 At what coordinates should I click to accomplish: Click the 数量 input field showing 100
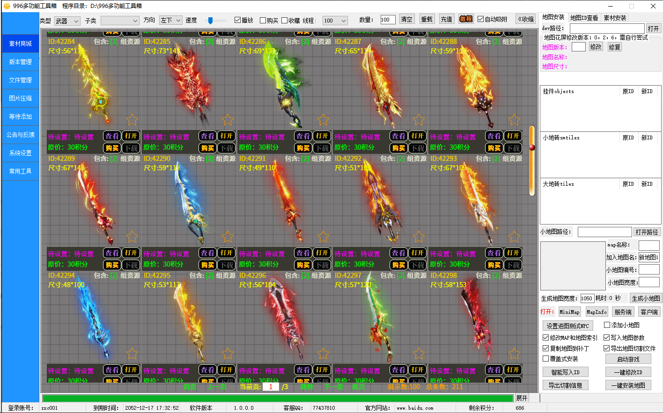pyautogui.click(x=388, y=20)
